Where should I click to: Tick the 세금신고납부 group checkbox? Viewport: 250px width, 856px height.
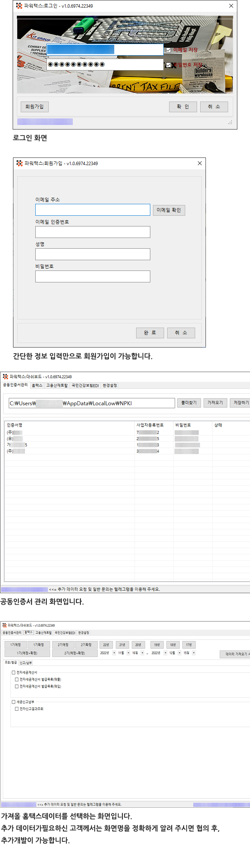pos(14,702)
